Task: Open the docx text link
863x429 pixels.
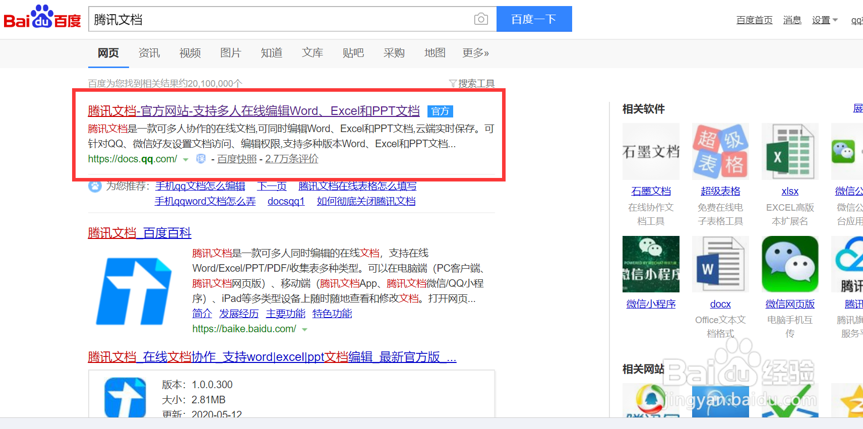Action: click(720, 304)
